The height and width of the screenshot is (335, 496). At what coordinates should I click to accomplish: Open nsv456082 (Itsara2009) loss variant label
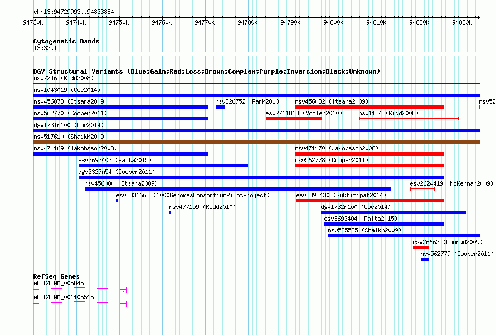pos(332,101)
